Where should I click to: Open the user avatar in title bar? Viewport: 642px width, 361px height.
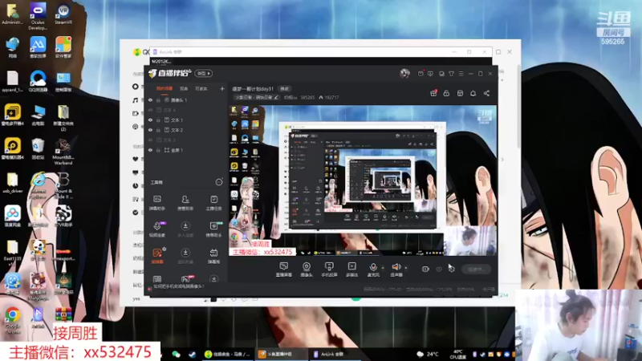tap(405, 74)
